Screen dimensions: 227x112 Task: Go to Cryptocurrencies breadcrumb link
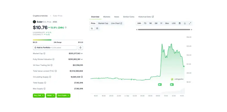point(40,16)
